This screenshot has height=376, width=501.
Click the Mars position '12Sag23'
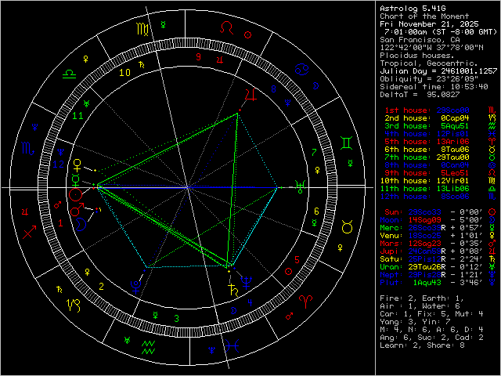424,244
